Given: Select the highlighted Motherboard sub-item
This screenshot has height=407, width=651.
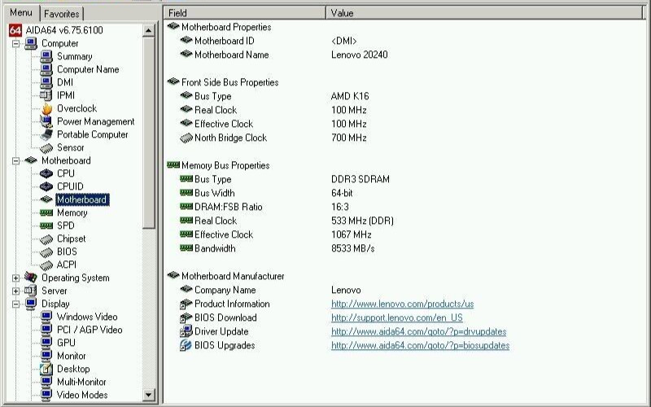Looking at the screenshot, I should click(82, 199).
